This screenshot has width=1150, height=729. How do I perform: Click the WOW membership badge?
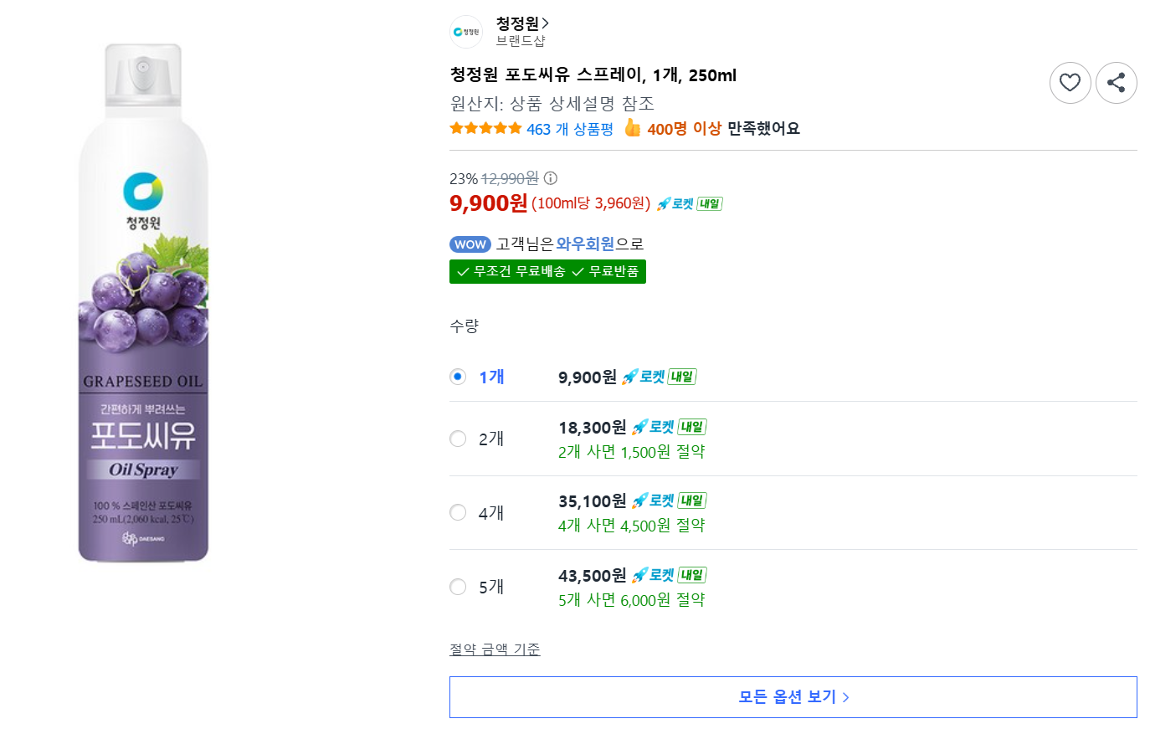(x=470, y=244)
